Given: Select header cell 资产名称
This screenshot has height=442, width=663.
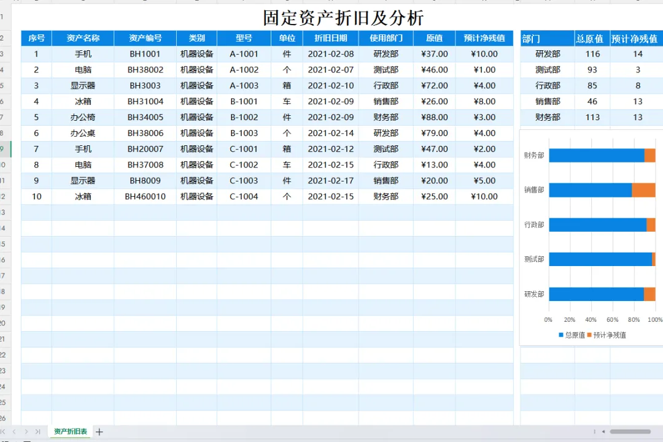Looking at the screenshot, I should click(83, 38).
